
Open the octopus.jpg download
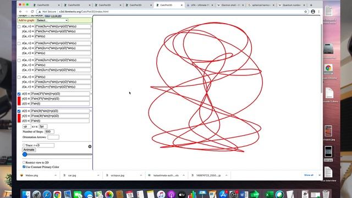(117, 175)
